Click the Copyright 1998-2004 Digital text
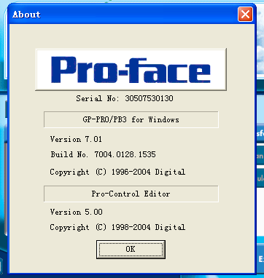 [x=117, y=228]
